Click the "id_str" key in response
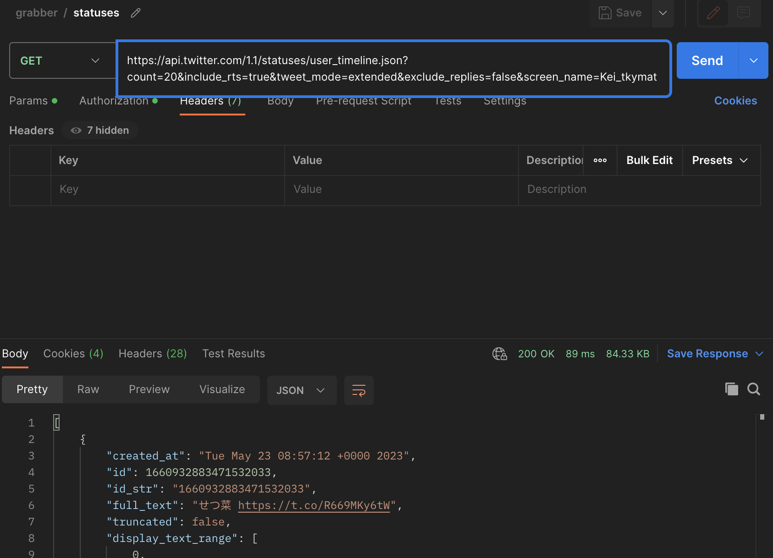 point(133,489)
